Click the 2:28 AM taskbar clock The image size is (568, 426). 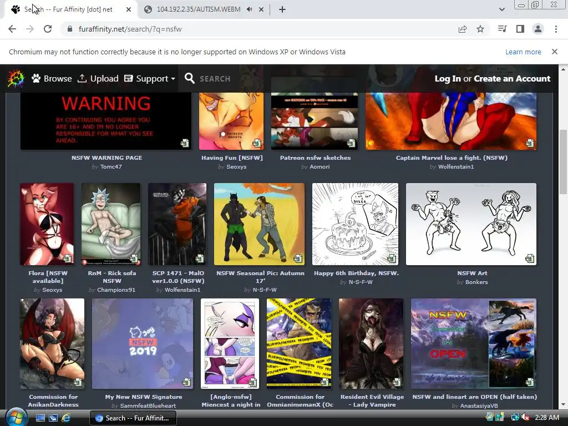tap(547, 417)
